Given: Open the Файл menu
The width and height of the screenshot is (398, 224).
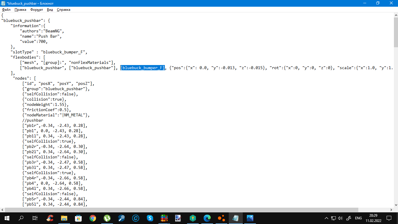Looking at the screenshot, I should pyautogui.click(x=6, y=10).
